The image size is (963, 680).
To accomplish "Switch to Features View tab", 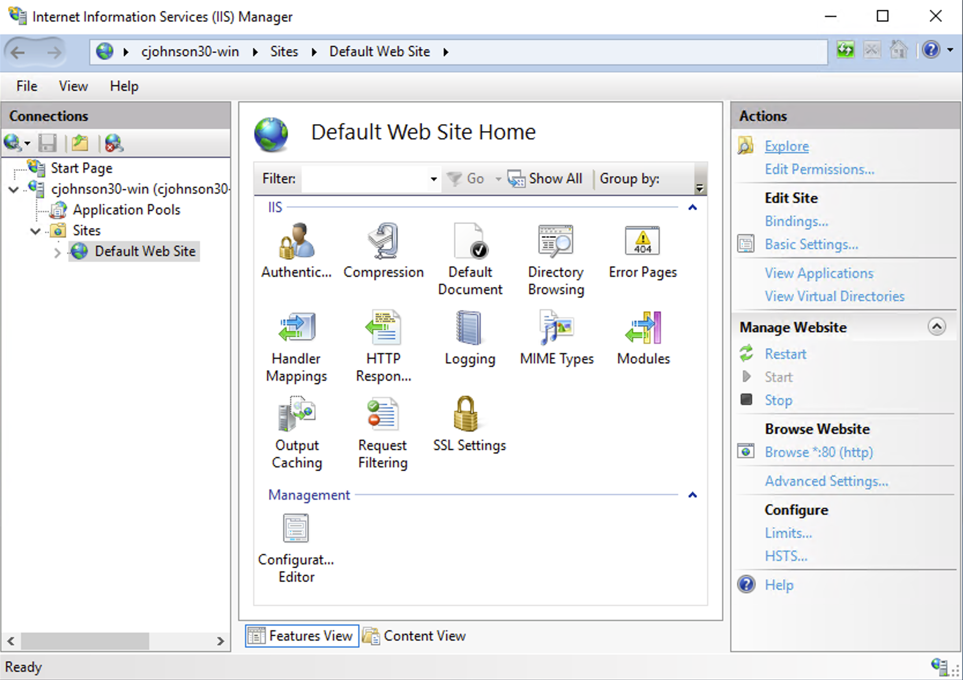I will 302,636.
